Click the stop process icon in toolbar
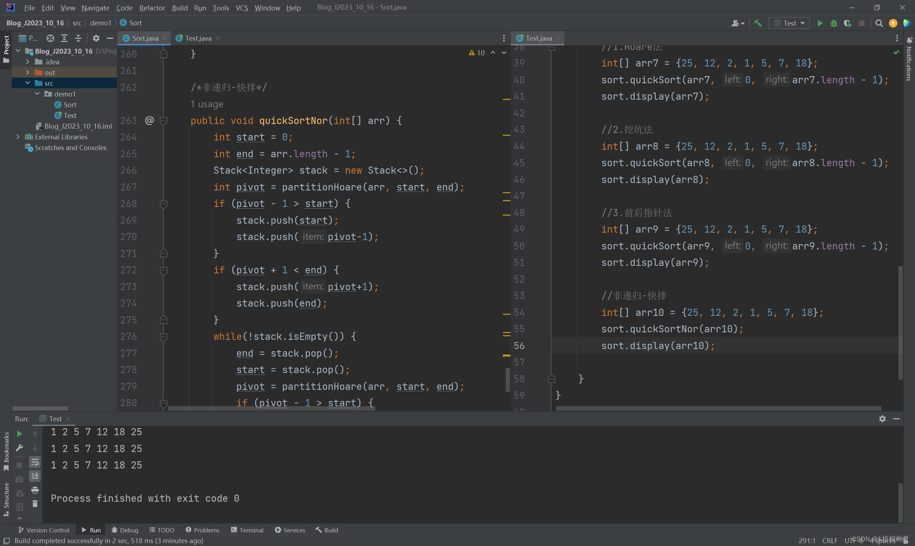The height and width of the screenshot is (546, 915). point(862,23)
